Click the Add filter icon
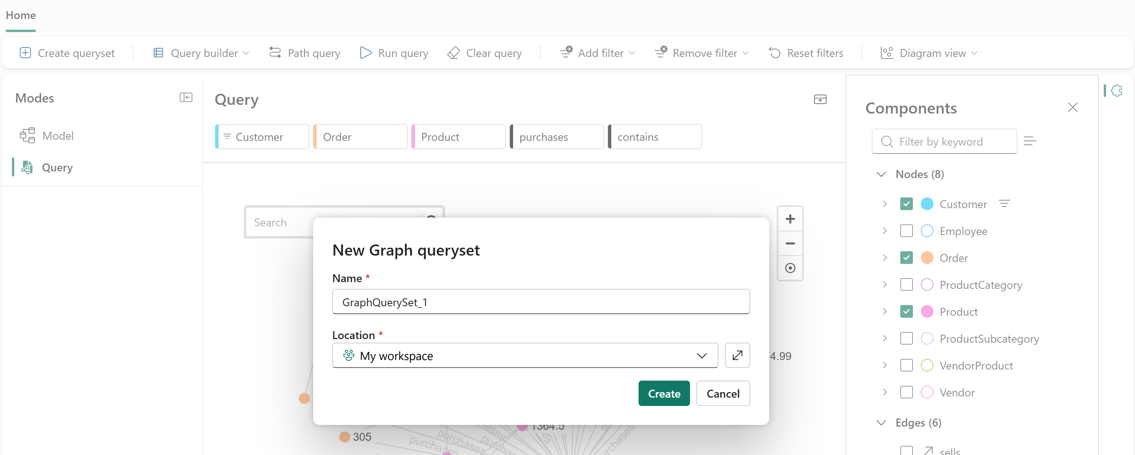 pos(566,52)
